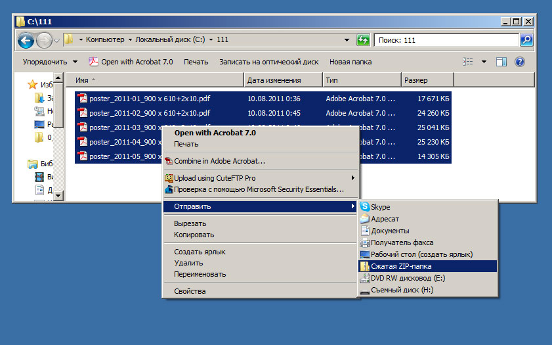Click the 17 671 КБ size cell
Screen dimensions: 552x345
point(433,99)
